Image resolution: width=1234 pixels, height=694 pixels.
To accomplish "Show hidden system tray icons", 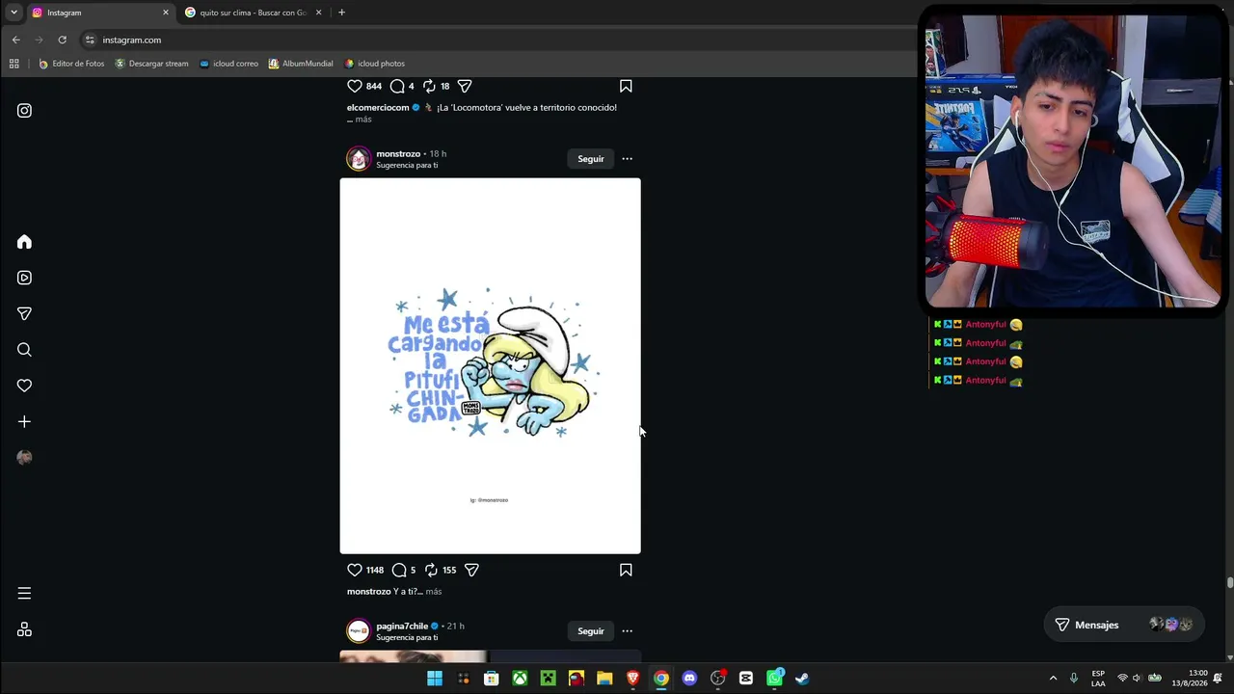I will tap(1053, 679).
